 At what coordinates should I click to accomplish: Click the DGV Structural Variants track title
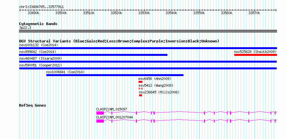click(119, 41)
